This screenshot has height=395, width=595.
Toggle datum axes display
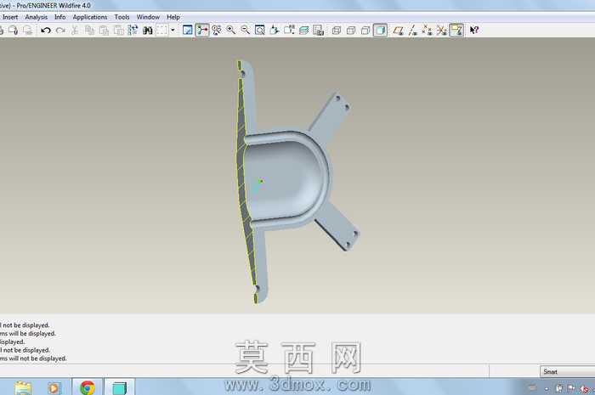(x=413, y=31)
